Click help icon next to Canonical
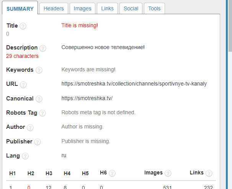This screenshot has width=232, height=189. point(39,99)
